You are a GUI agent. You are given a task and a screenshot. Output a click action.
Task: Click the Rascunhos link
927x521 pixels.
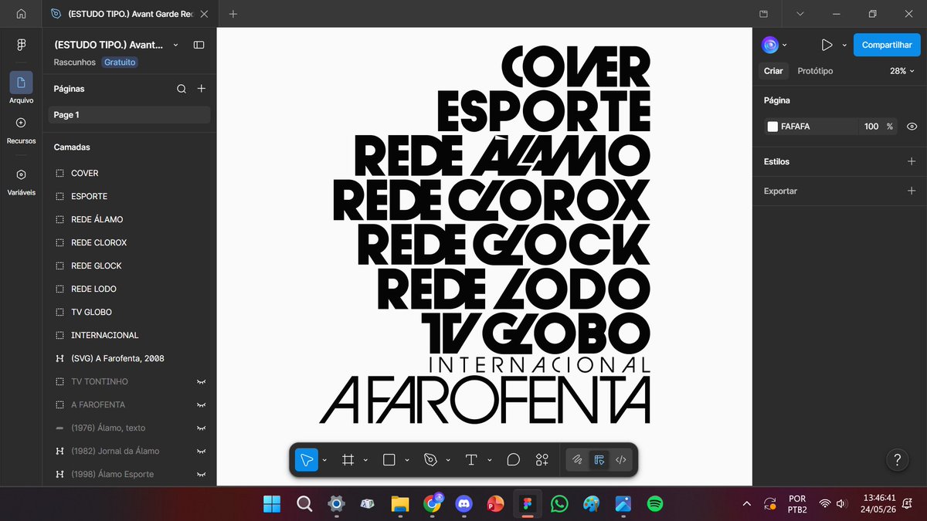pos(75,62)
